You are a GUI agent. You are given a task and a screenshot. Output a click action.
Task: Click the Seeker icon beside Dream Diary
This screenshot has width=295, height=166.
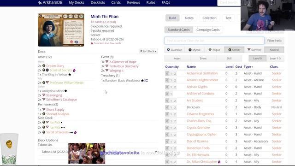44,65
